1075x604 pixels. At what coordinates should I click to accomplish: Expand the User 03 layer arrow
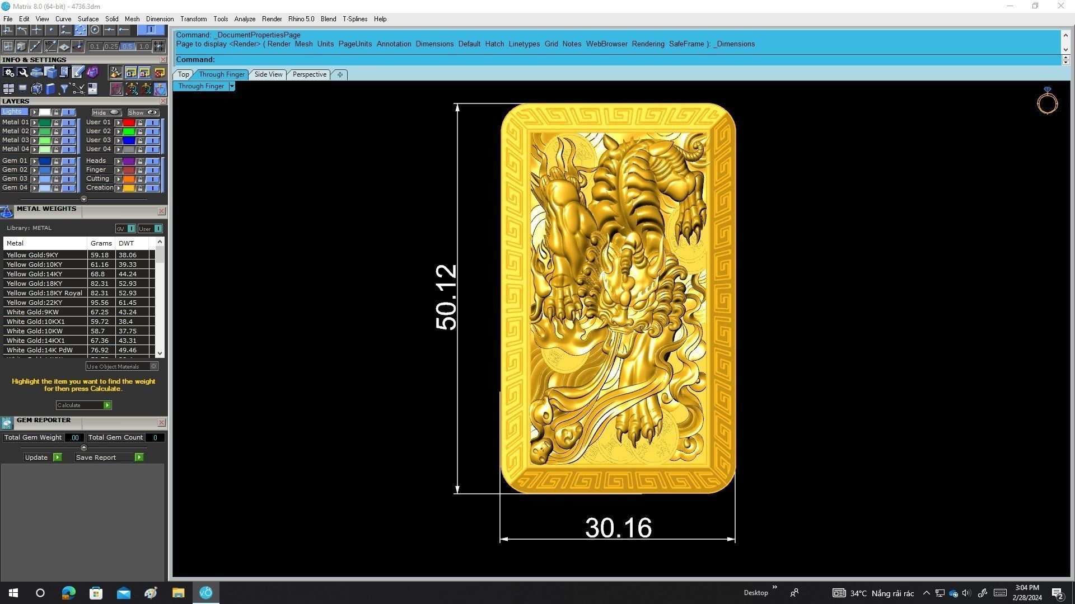tap(119, 140)
